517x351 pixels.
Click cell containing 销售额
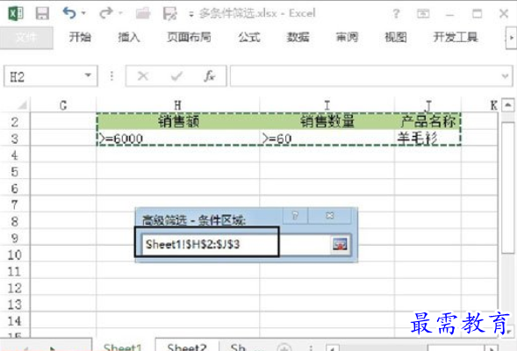pos(177,121)
